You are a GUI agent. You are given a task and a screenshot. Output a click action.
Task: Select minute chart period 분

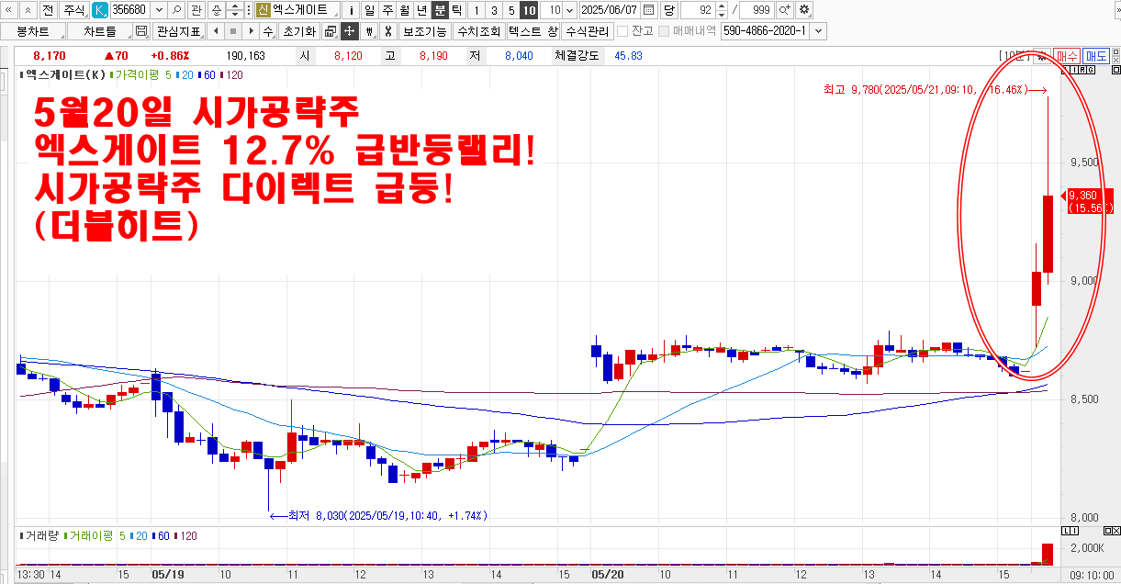point(440,10)
